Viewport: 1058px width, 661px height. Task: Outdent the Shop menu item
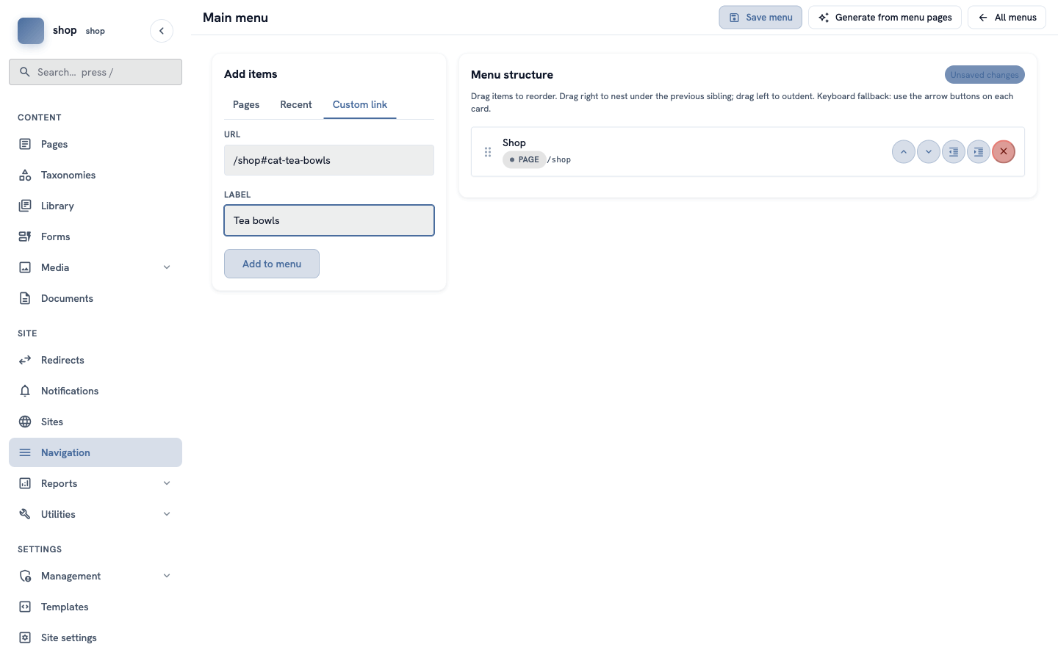954,152
